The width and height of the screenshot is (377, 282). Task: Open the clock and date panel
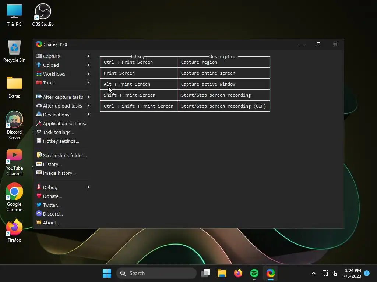[x=352, y=273]
